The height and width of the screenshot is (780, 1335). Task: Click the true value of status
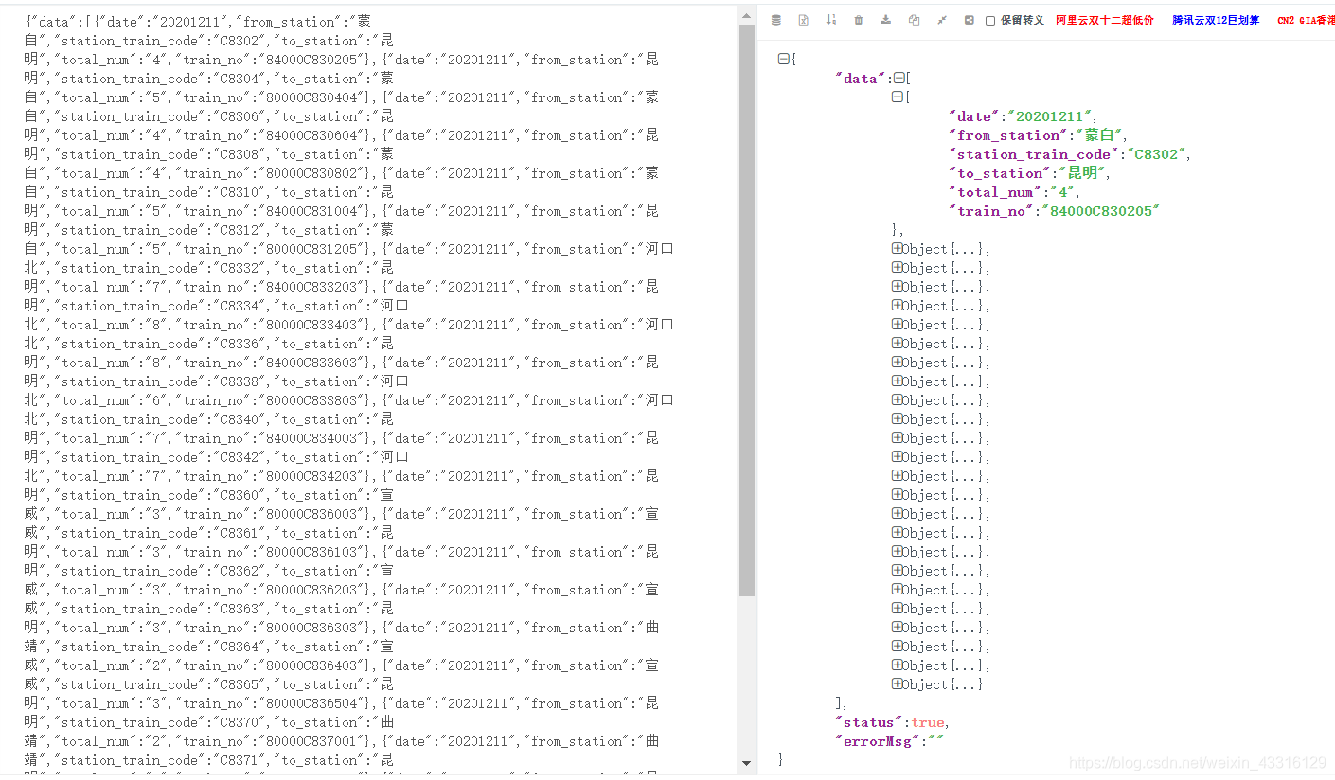tap(928, 722)
